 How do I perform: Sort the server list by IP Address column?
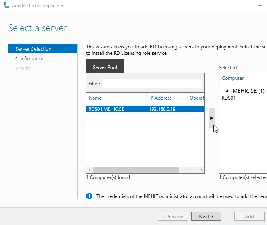pyautogui.click(x=160, y=98)
